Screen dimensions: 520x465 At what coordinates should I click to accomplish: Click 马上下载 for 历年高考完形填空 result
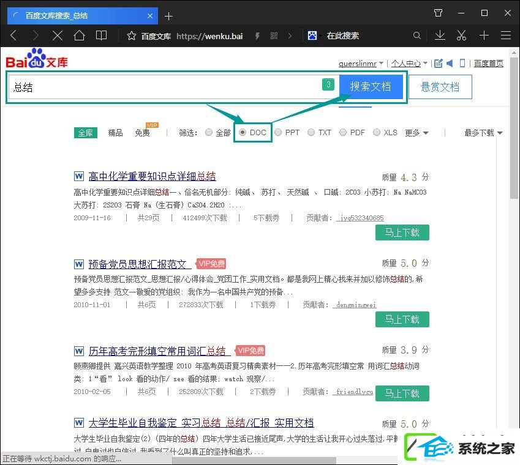pyautogui.click(x=402, y=393)
